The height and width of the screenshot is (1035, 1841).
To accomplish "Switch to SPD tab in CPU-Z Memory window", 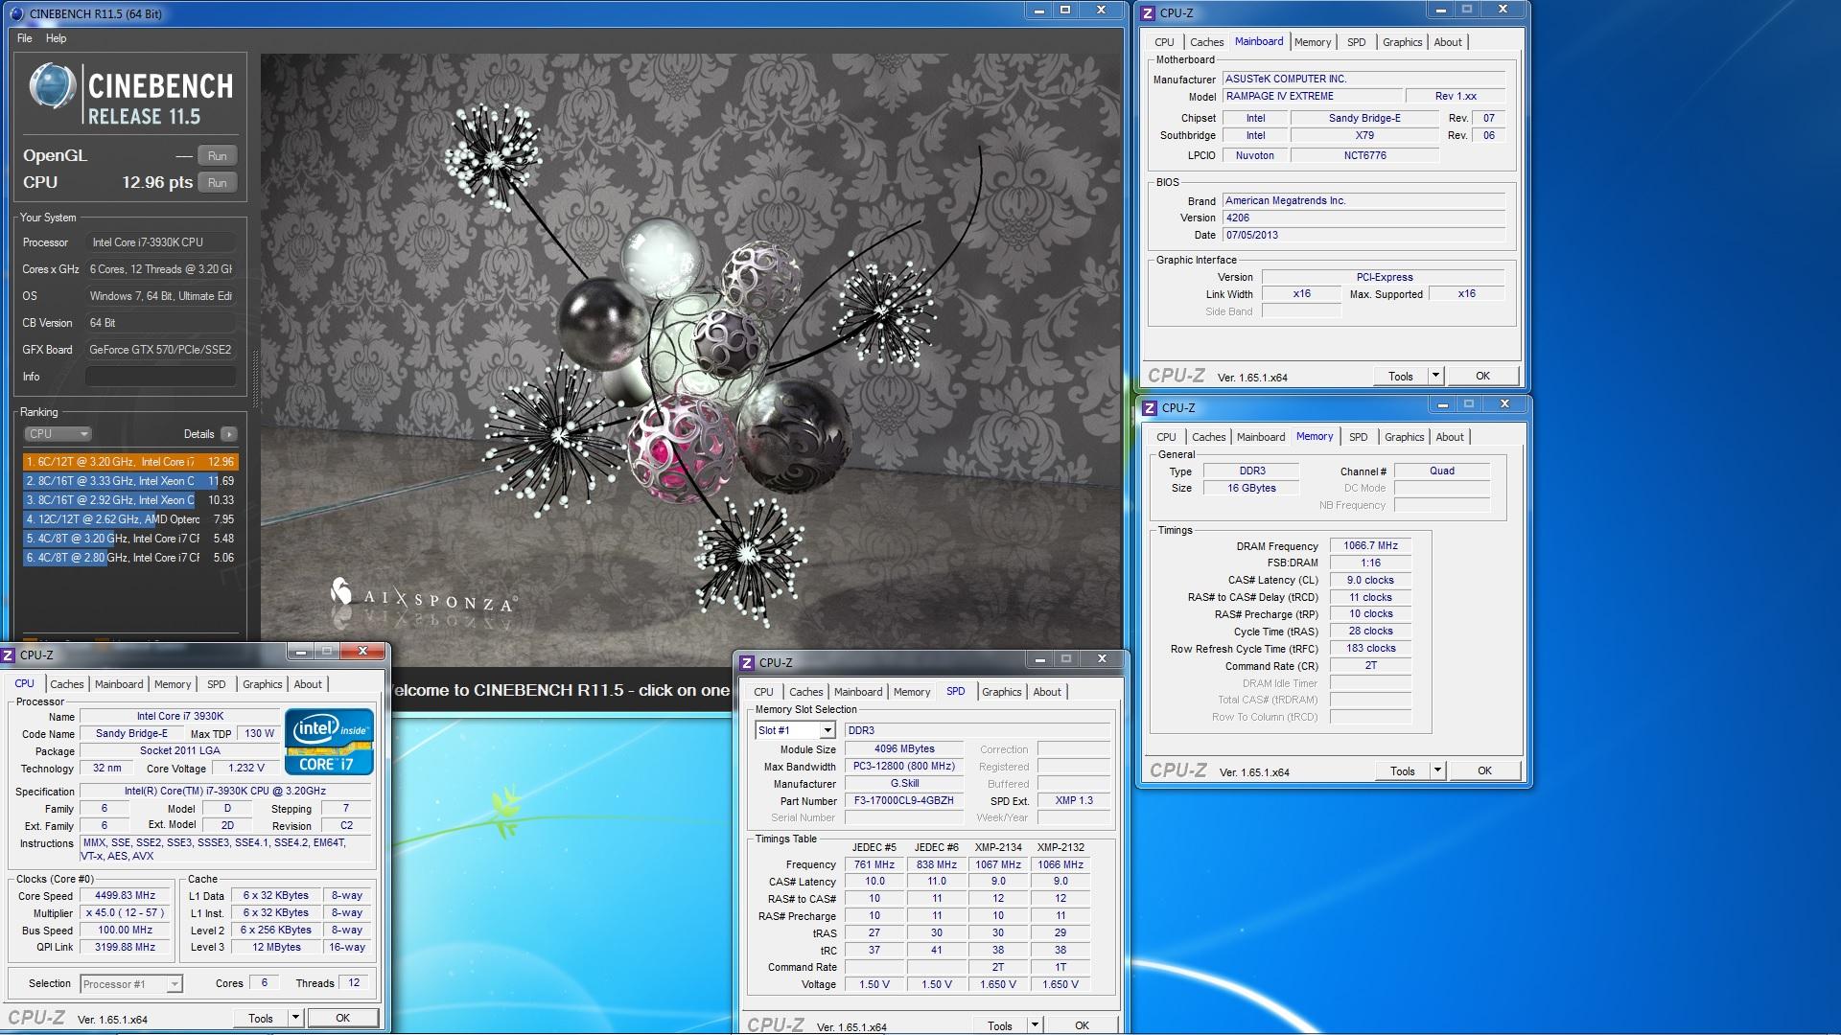I will pyautogui.click(x=1358, y=437).
